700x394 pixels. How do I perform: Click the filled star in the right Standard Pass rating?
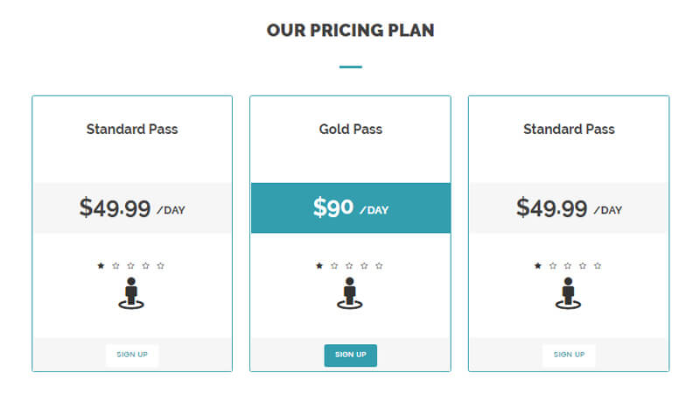pos(538,266)
